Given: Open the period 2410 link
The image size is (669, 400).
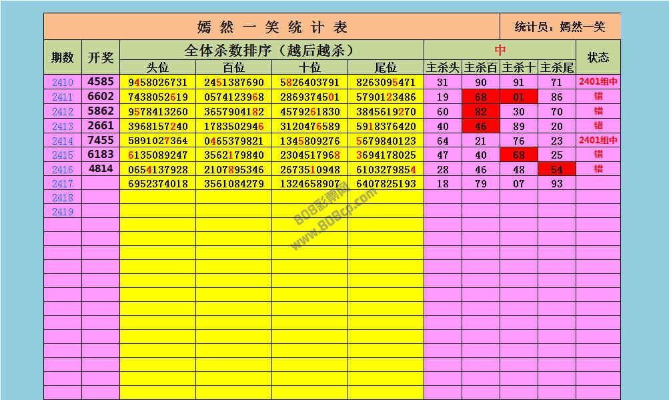Looking at the screenshot, I should [x=63, y=83].
